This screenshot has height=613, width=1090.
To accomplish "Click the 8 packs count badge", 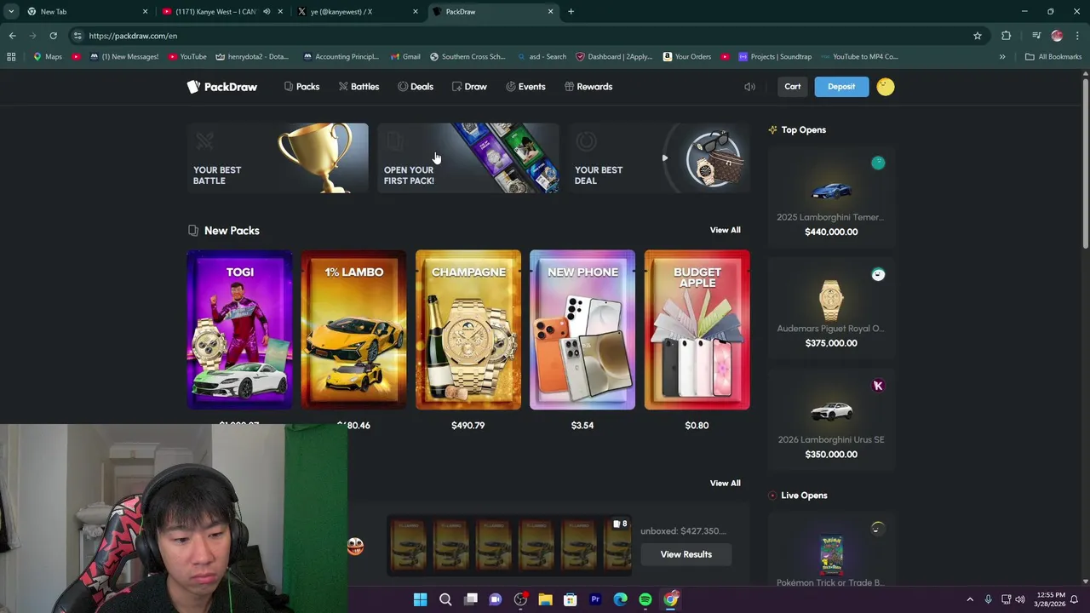I will [621, 524].
